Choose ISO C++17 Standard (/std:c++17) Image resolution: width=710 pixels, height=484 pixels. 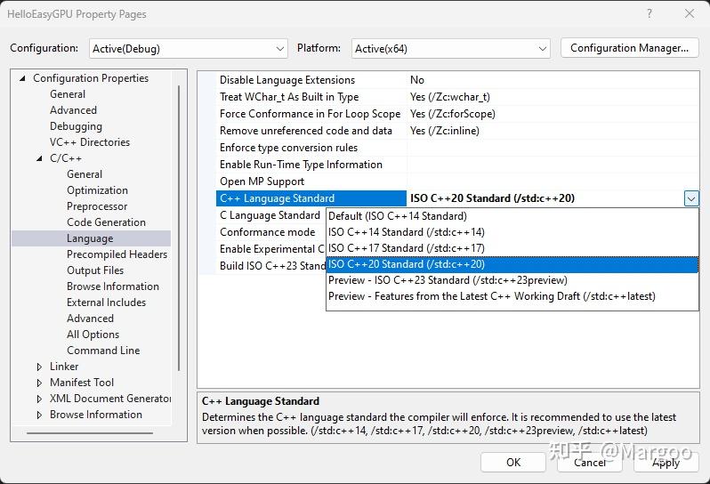(x=512, y=248)
